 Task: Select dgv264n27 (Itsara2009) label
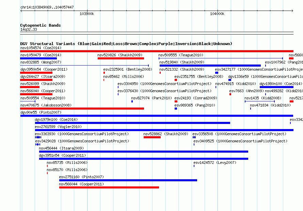[43, 76]
